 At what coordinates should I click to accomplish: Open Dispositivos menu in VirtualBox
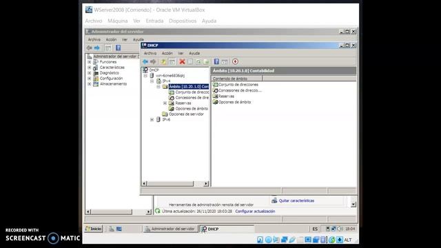click(183, 21)
